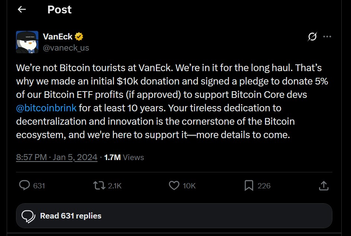Screen dimensions: 351x236
Task: Click the 8:57 PM Jan 5, 2024 timestamp
Action: (x=57, y=157)
